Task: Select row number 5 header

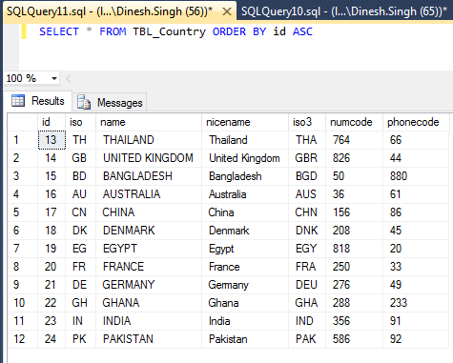Action: pyautogui.click(x=23, y=212)
